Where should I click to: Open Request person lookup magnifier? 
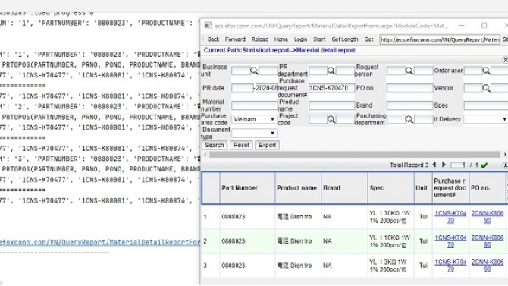(409, 71)
